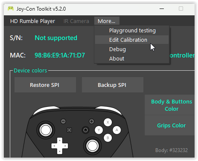Image resolution: width=198 pixels, height=161 pixels.
Task: Click the IR Camera menu item
Action: [76, 21]
